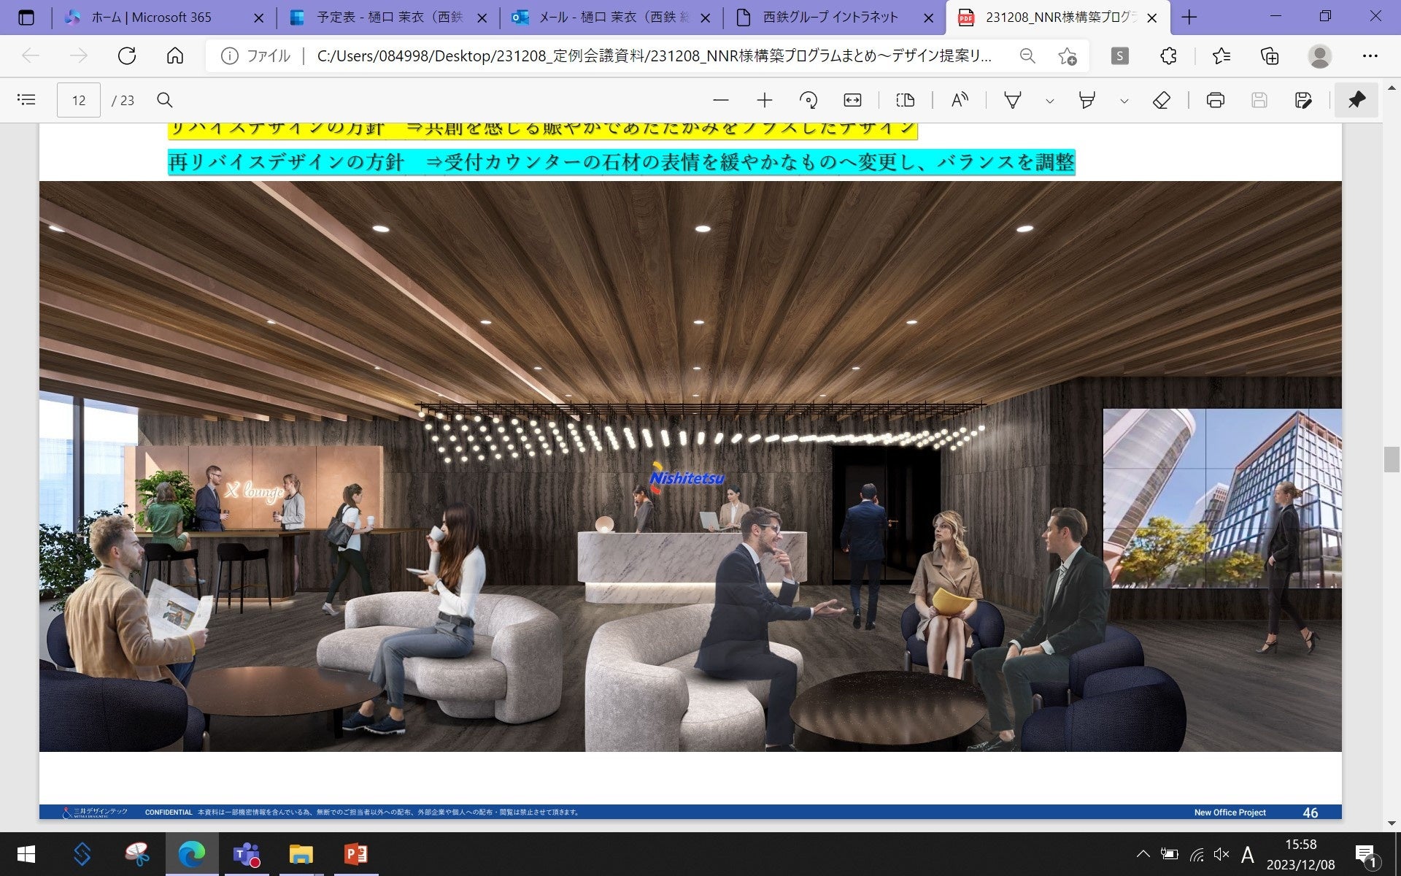
Task: Open browser zoom control in address bar
Action: coord(1027,56)
